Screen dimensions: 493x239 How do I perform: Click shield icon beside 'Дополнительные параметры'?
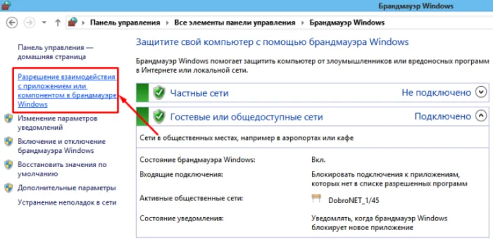8,188
